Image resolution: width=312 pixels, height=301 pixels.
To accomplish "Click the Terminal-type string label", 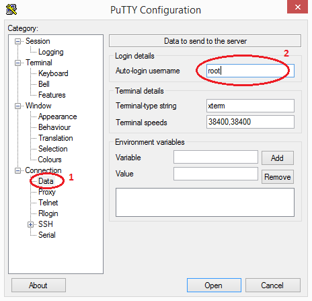I will tap(146, 106).
